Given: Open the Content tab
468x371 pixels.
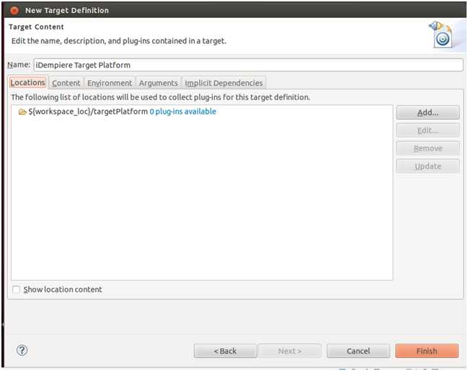Looking at the screenshot, I should tap(66, 83).
